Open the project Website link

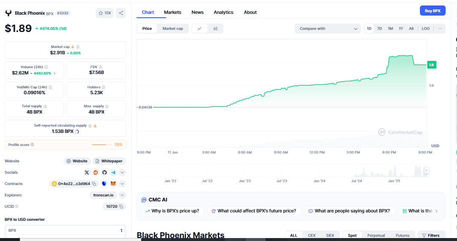(x=77, y=161)
